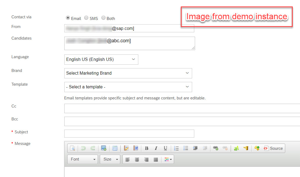
Task: Center align message text
Action: [x=137, y=159]
